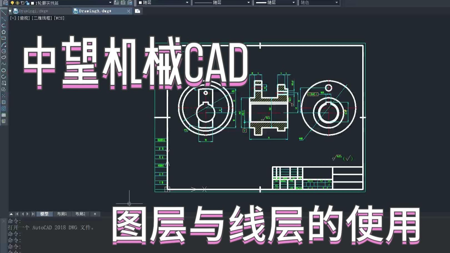Select the Multiline text tool
This screenshot has height=253, width=450.
point(4,121)
